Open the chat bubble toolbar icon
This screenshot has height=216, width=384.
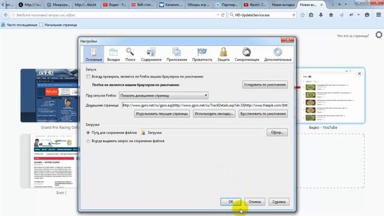(367, 15)
